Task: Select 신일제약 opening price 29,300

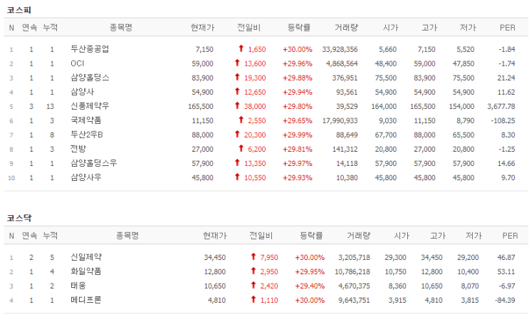Action: (395, 257)
